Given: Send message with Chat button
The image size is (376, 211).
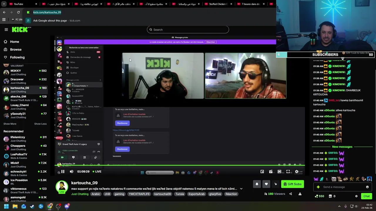Looking at the screenshot, I should 366,196.
